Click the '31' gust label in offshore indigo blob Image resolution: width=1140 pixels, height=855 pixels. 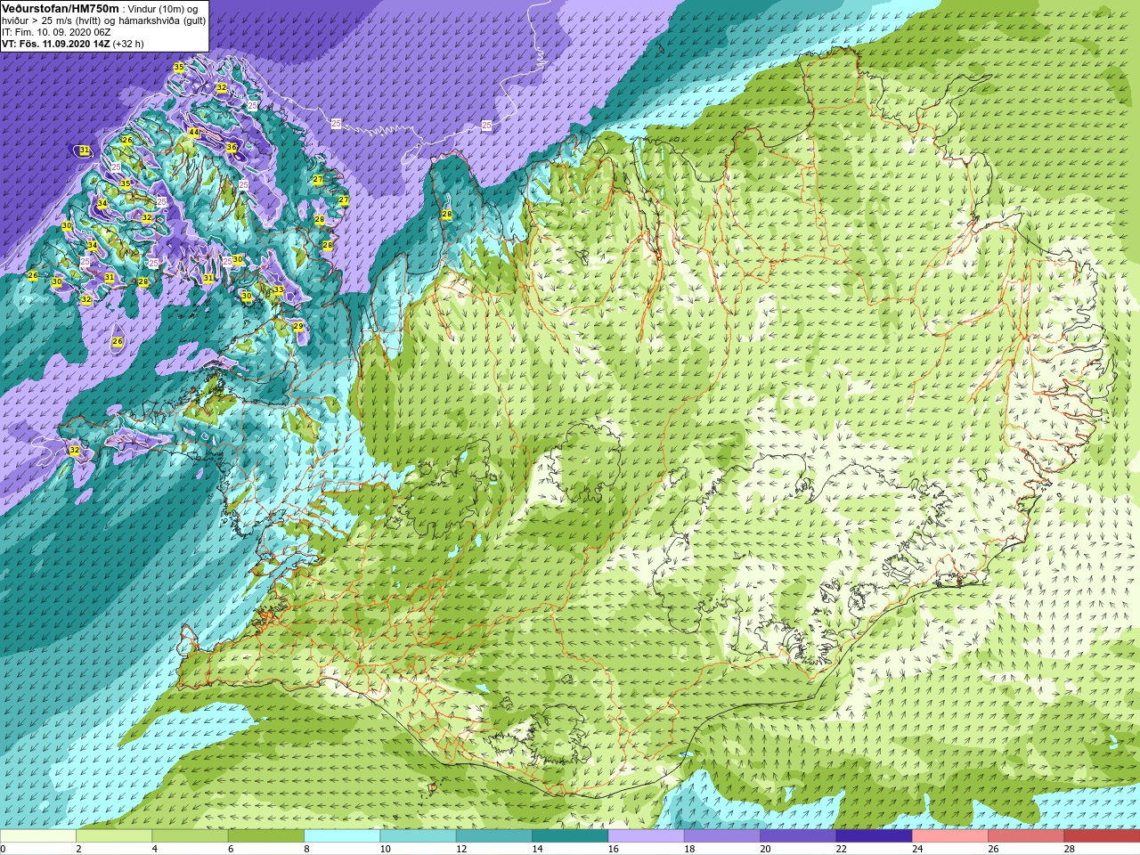[84, 151]
